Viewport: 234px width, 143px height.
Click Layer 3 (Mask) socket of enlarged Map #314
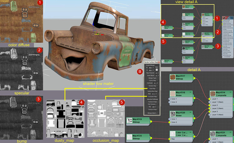tap(209, 115)
